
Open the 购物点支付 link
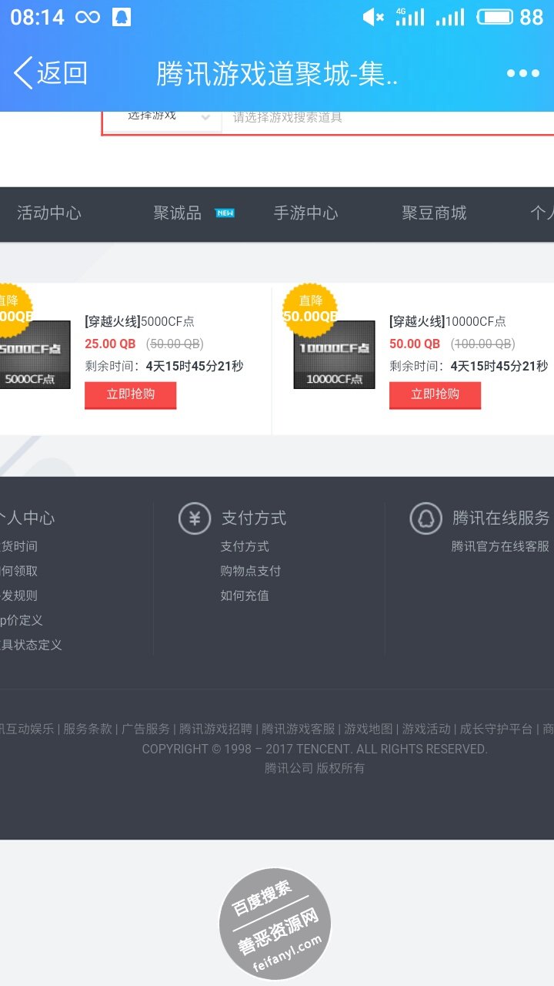250,571
